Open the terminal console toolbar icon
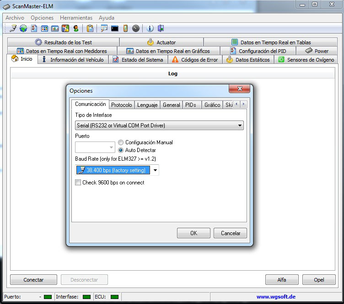The image size is (344, 304). point(115,28)
